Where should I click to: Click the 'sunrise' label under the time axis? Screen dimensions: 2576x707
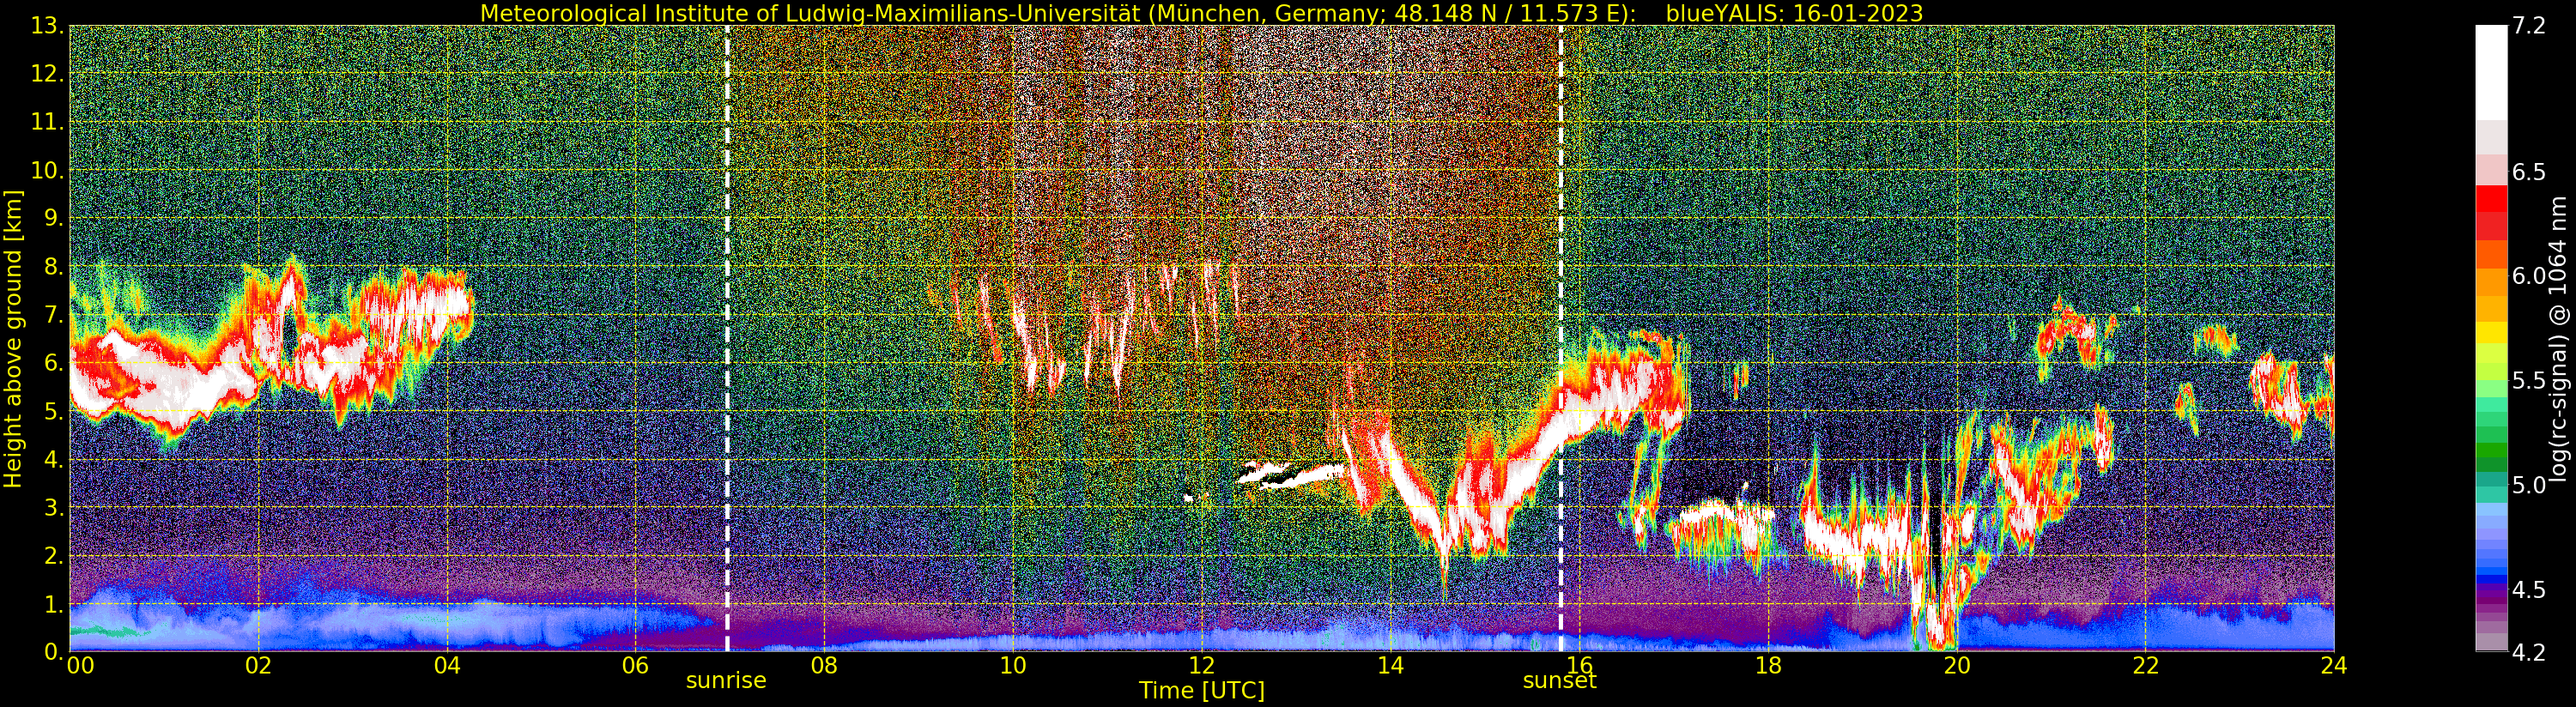(726, 681)
